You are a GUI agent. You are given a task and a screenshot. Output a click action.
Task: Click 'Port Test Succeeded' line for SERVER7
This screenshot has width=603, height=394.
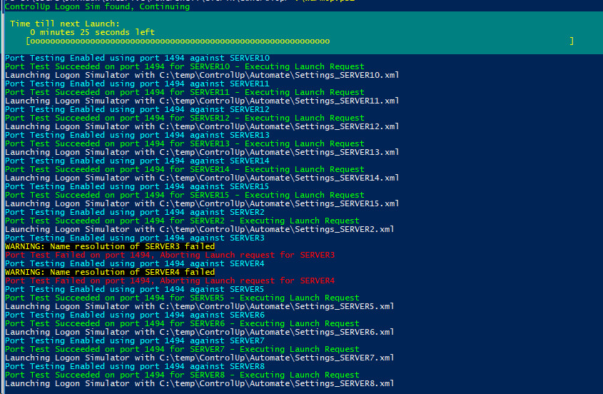pyautogui.click(x=182, y=349)
